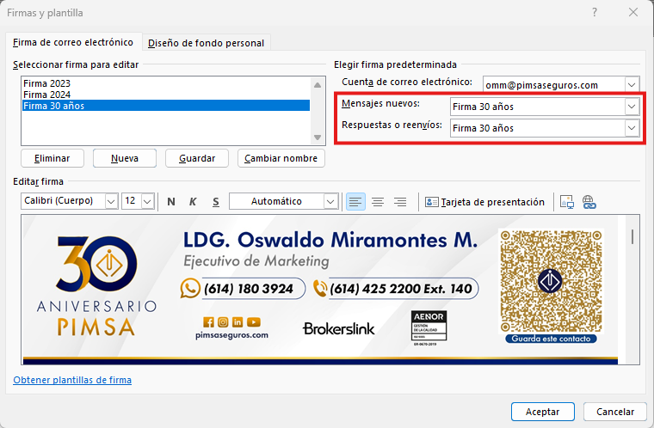
Task: Align signature text right
Action: [x=400, y=202]
